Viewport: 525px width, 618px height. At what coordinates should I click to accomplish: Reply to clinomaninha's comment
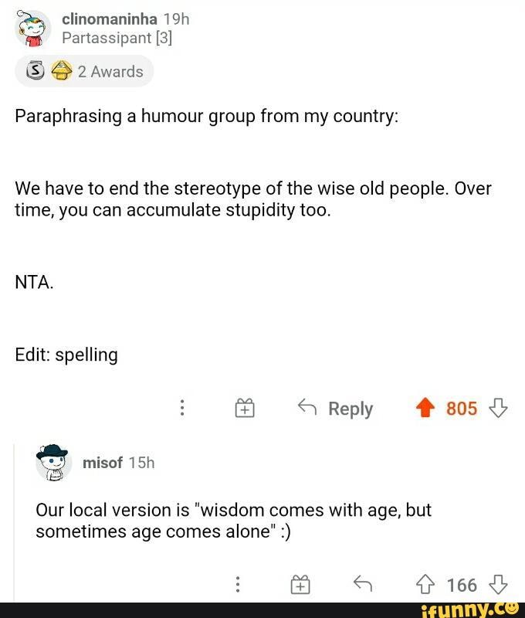[337, 408]
